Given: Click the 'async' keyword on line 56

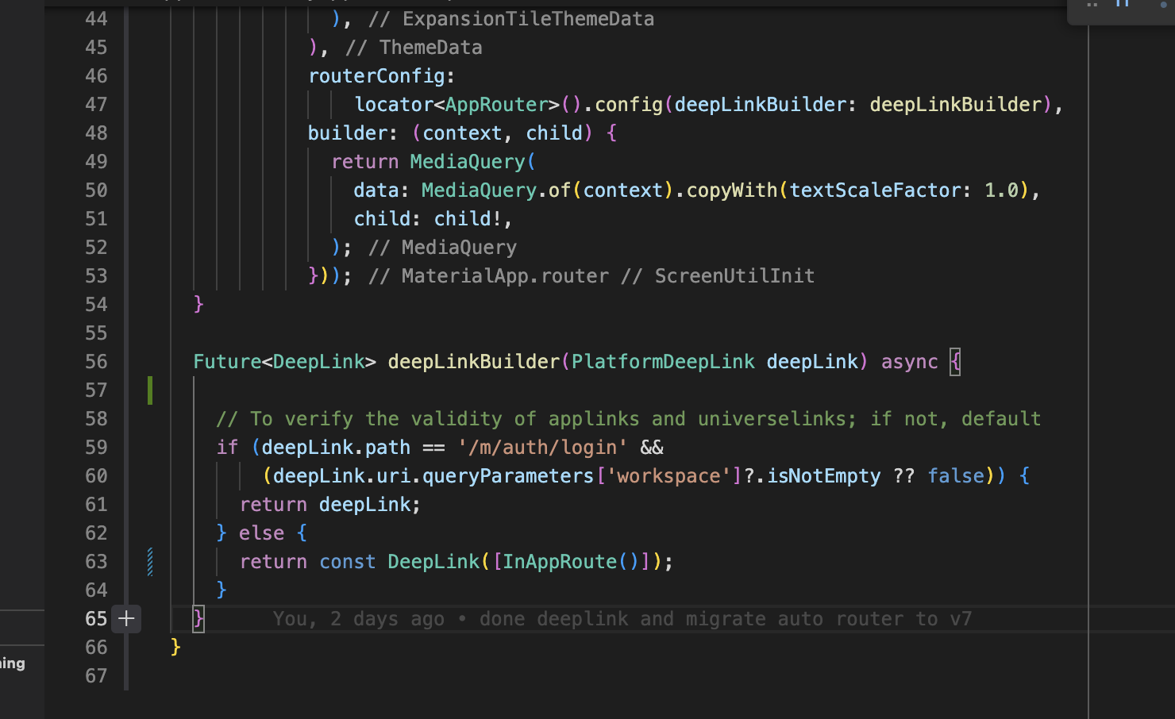Looking at the screenshot, I should 909,362.
